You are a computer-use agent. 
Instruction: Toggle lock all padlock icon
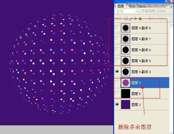tap(140, 19)
